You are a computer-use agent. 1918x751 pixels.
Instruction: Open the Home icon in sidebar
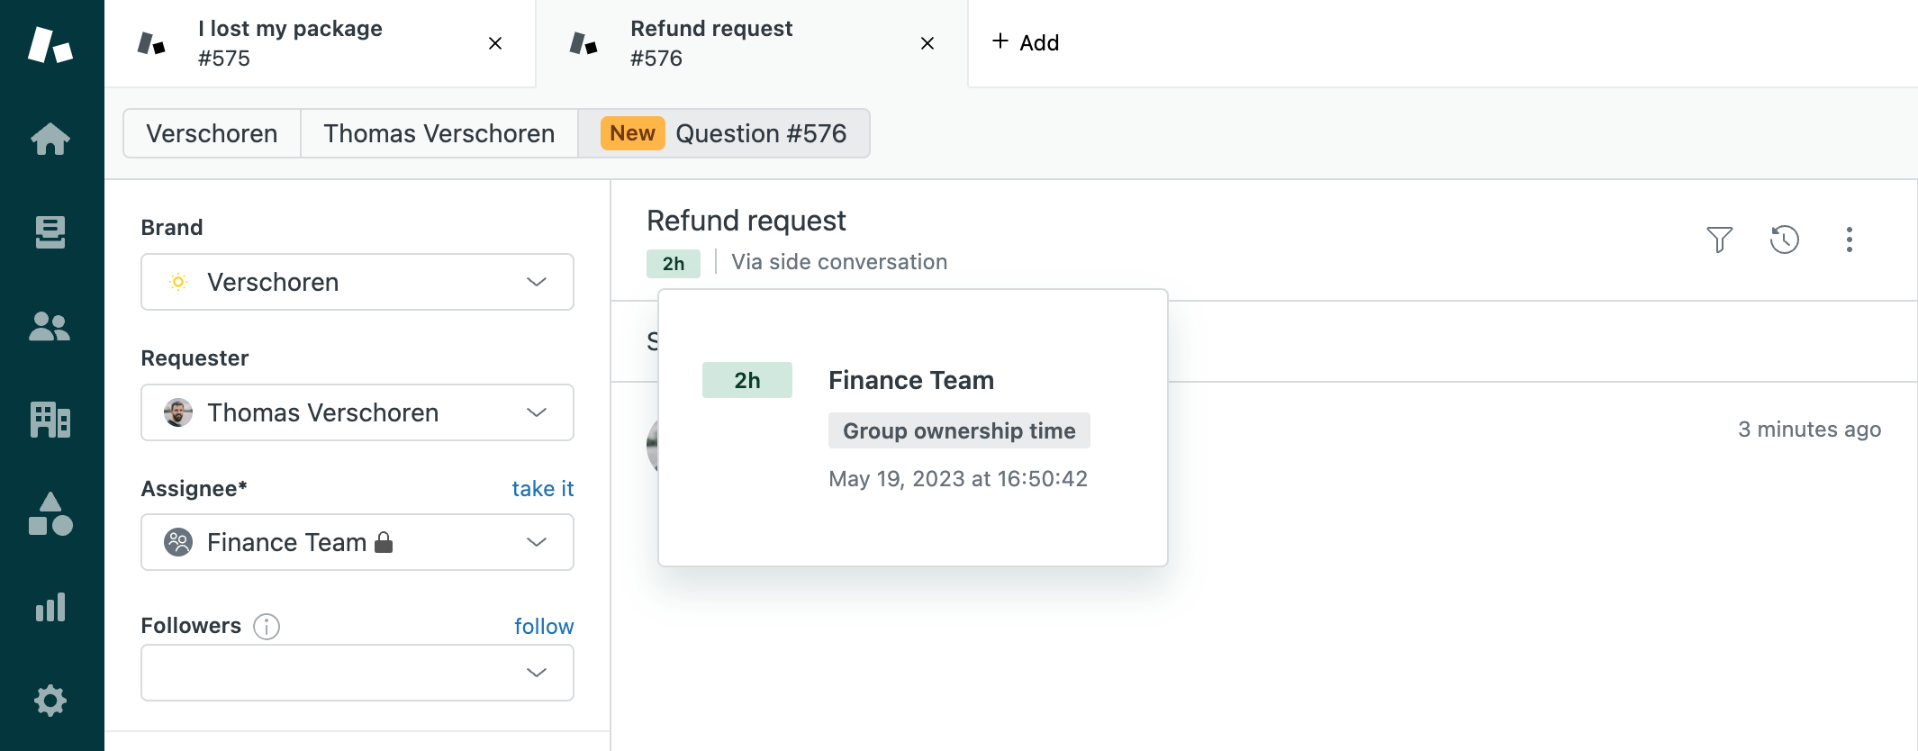[x=50, y=139]
